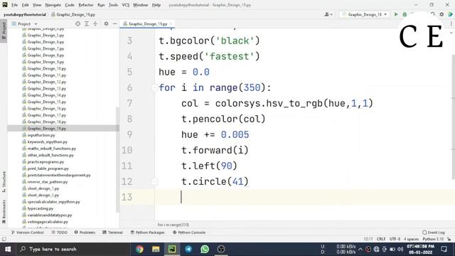Viewport: 455px width, 256px height.
Task: Select Graphic_Design_10.py in project tree
Action: tap(47, 68)
